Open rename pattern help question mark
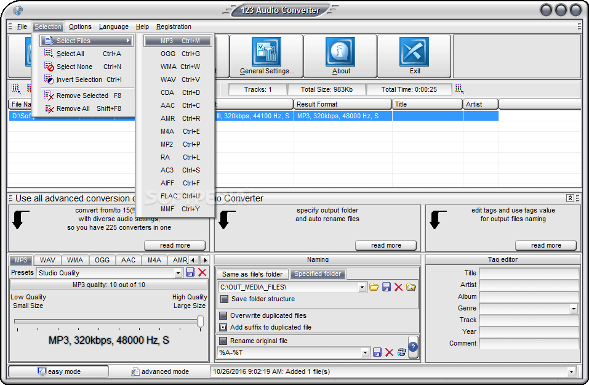 click(413, 347)
